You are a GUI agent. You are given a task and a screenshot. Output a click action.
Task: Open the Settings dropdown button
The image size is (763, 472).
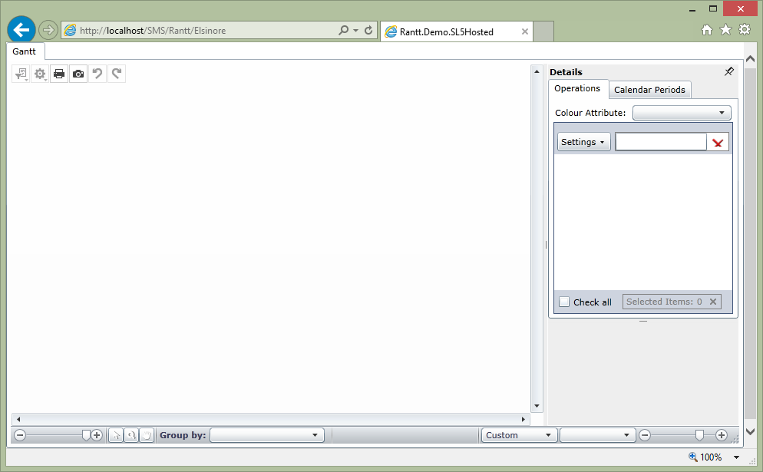pyautogui.click(x=583, y=142)
